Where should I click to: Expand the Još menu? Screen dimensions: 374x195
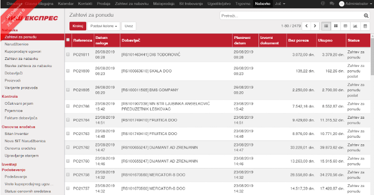pyautogui.click(x=280, y=4)
